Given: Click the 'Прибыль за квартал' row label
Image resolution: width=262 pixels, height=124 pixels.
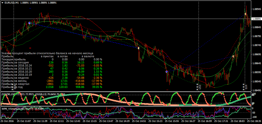Looking at the screenshot, I should [15, 84].
